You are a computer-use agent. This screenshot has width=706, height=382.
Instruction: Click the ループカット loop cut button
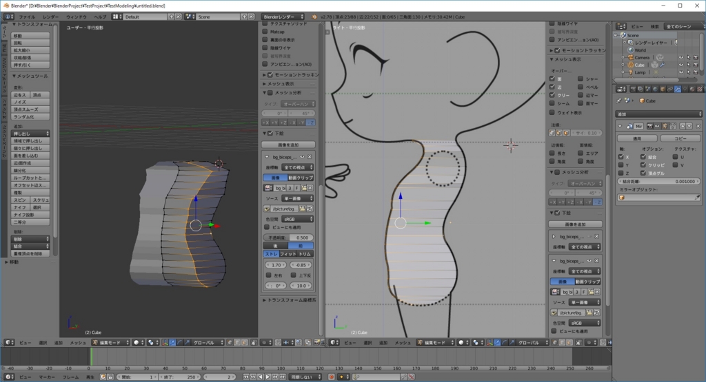click(30, 178)
